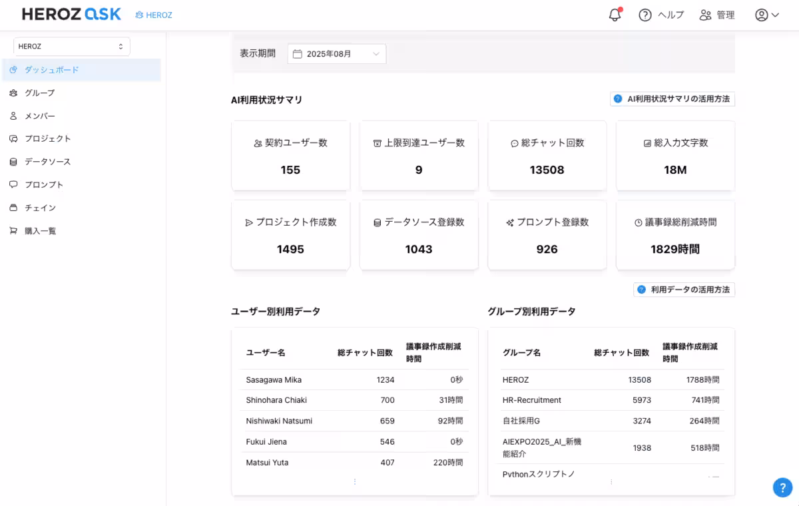Click the admin people icon labeled 管理
This screenshot has width=799, height=506.
705,15
